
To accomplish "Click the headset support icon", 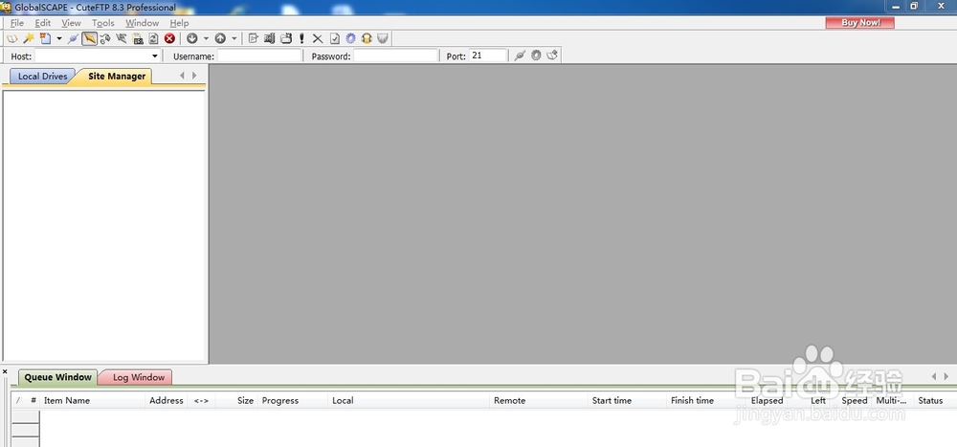I will coord(367,38).
